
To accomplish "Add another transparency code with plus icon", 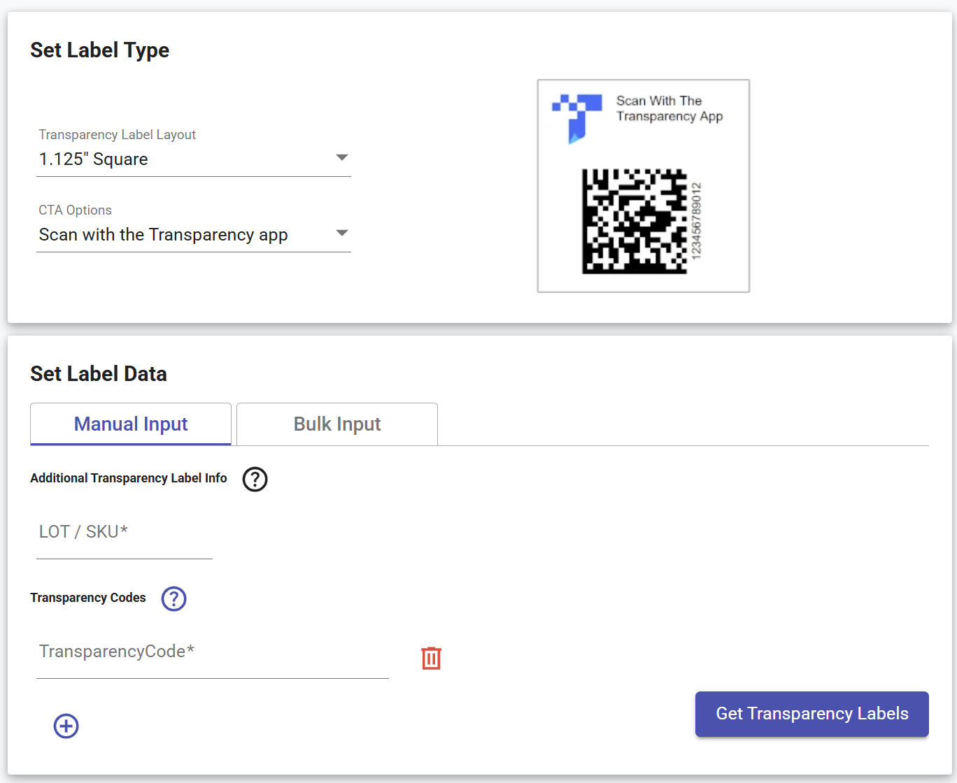I will click(x=66, y=726).
